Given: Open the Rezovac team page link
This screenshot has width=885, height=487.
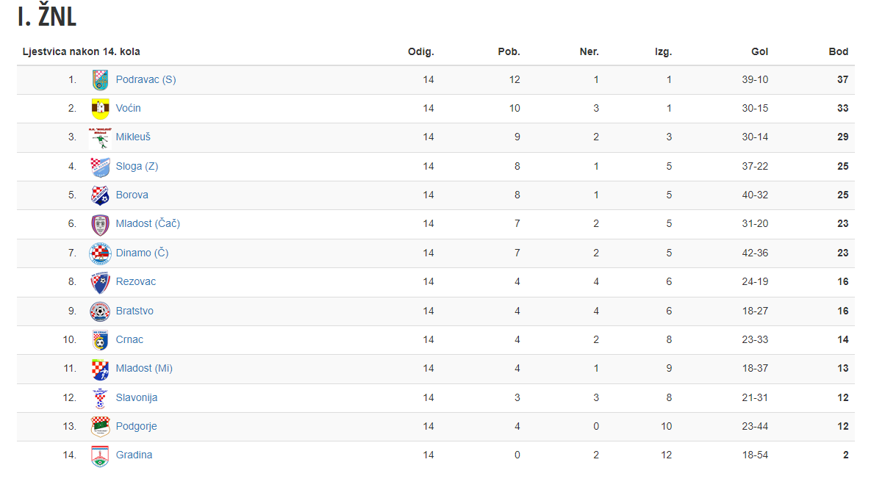Looking at the screenshot, I should coord(136,281).
